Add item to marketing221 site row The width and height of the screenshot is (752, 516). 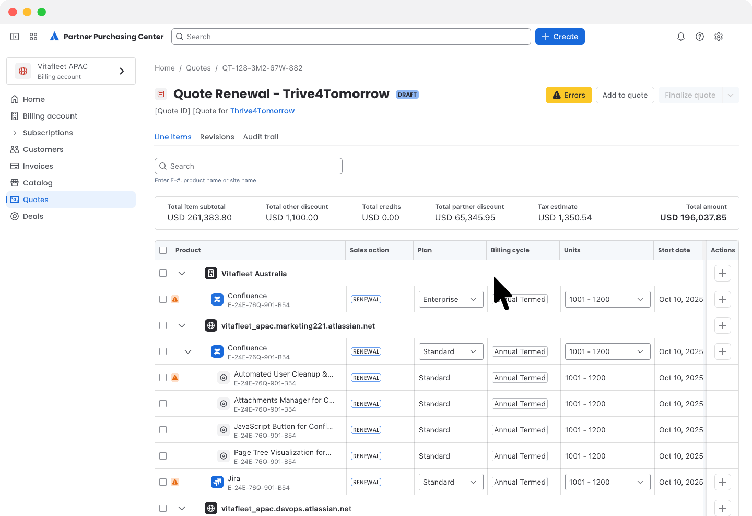pyautogui.click(x=723, y=325)
